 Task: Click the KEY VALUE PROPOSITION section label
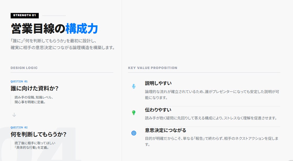pyautogui.click(x=153, y=68)
